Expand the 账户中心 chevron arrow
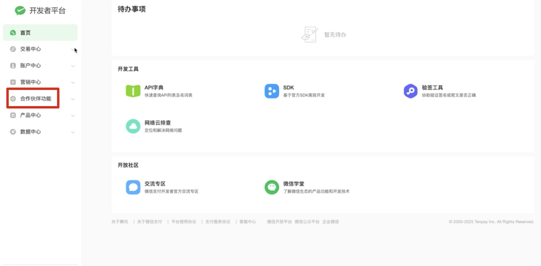Image resolution: width=541 pixels, height=266 pixels. (73, 66)
